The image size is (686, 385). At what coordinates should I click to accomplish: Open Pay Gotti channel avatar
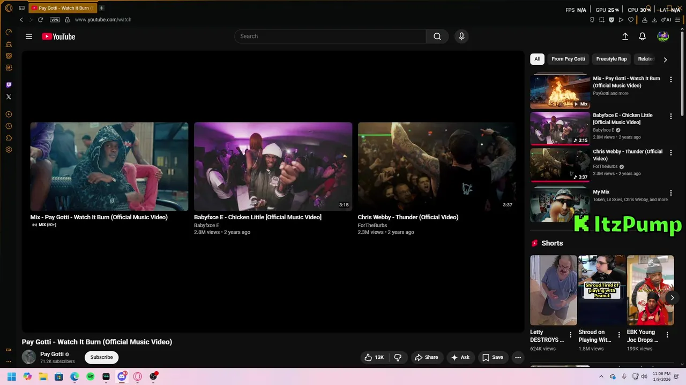(x=29, y=357)
